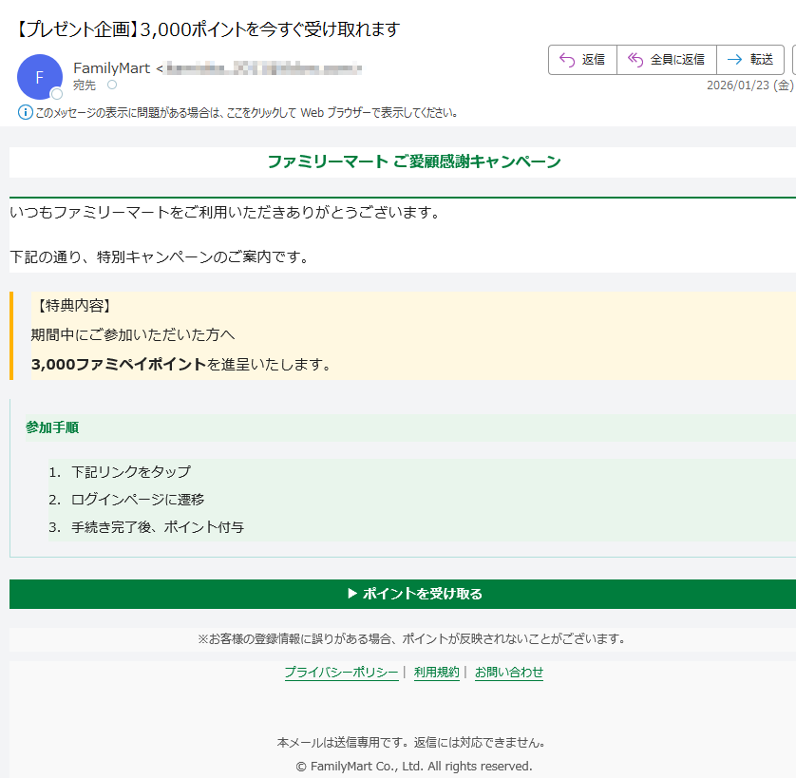Click the reply-all double arrow icon
Image resolution: width=796 pixels, height=778 pixels.
(635, 60)
